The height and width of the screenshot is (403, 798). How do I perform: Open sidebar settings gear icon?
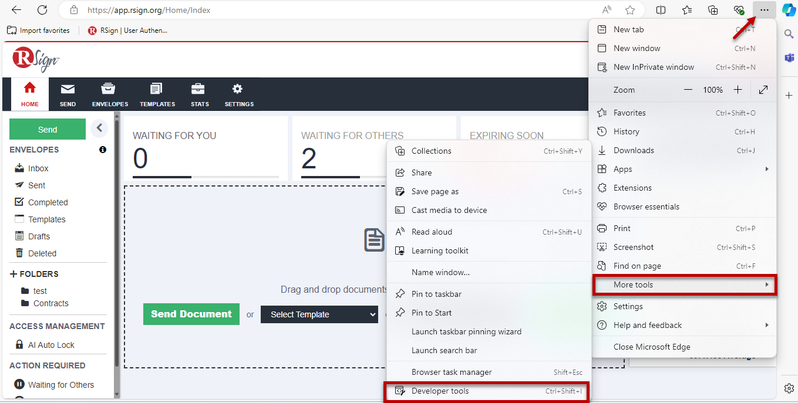[789, 388]
